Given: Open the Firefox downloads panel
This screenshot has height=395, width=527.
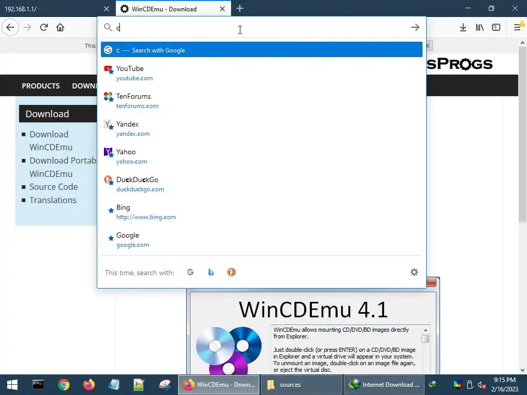Looking at the screenshot, I should click(463, 27).
